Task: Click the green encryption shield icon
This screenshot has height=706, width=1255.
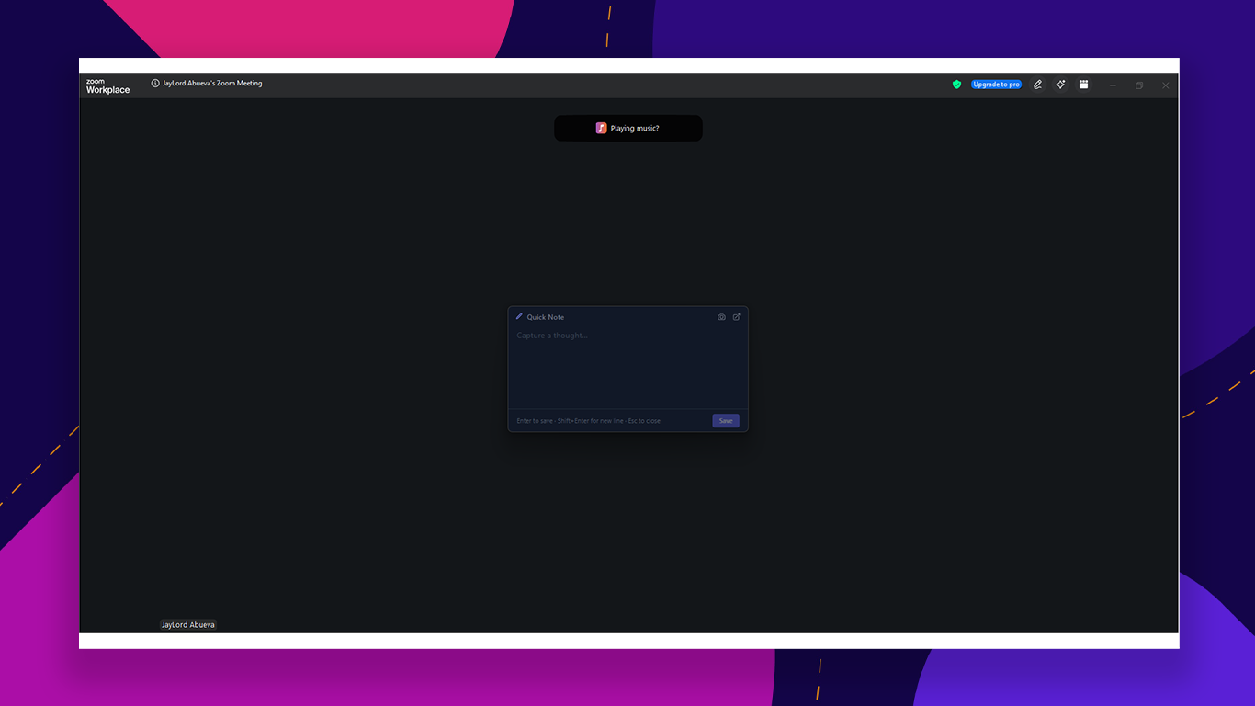Action: coord(956,85)
